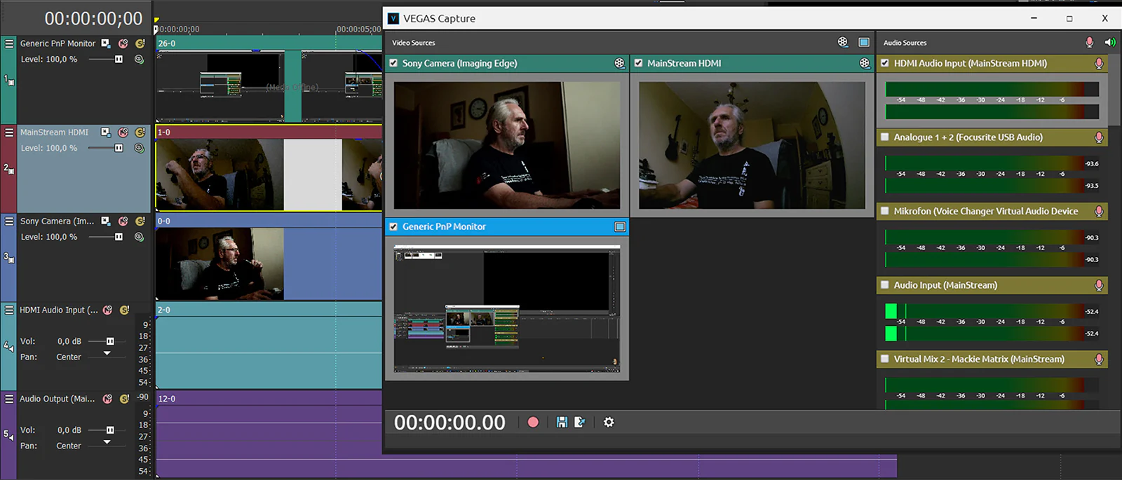Click track motion icon on MainStream HDMI track
Screen dimensions: 1122x480
pos(106,132)
